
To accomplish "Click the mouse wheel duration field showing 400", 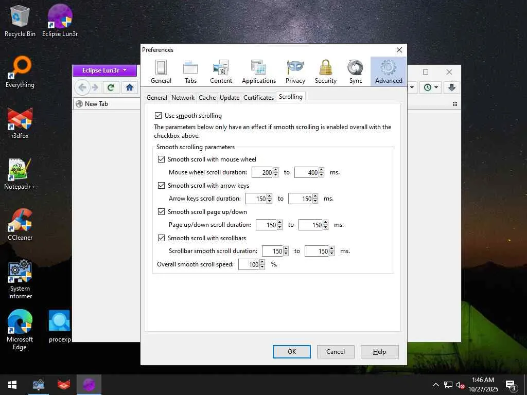I will point(307,172).
